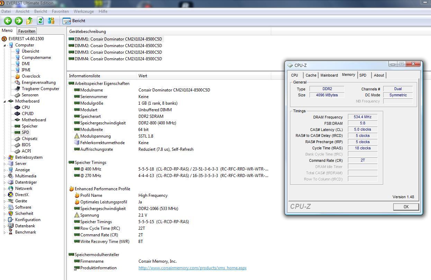Click the green Forward arrow toolbar icon

pyautogui.click(x=19, y=21)
